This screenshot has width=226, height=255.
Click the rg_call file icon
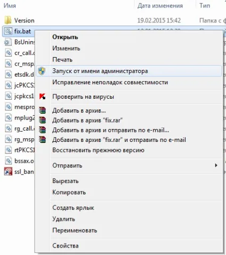click(x=8, y=129)
